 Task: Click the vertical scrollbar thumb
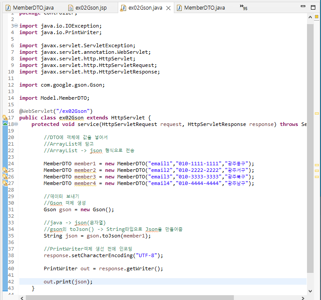point(310,148)
